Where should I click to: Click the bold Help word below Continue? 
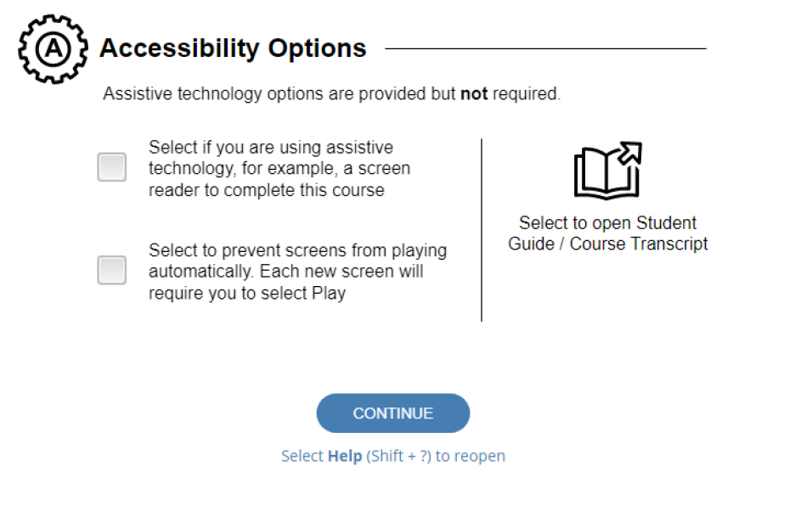[x=345, y=456]
